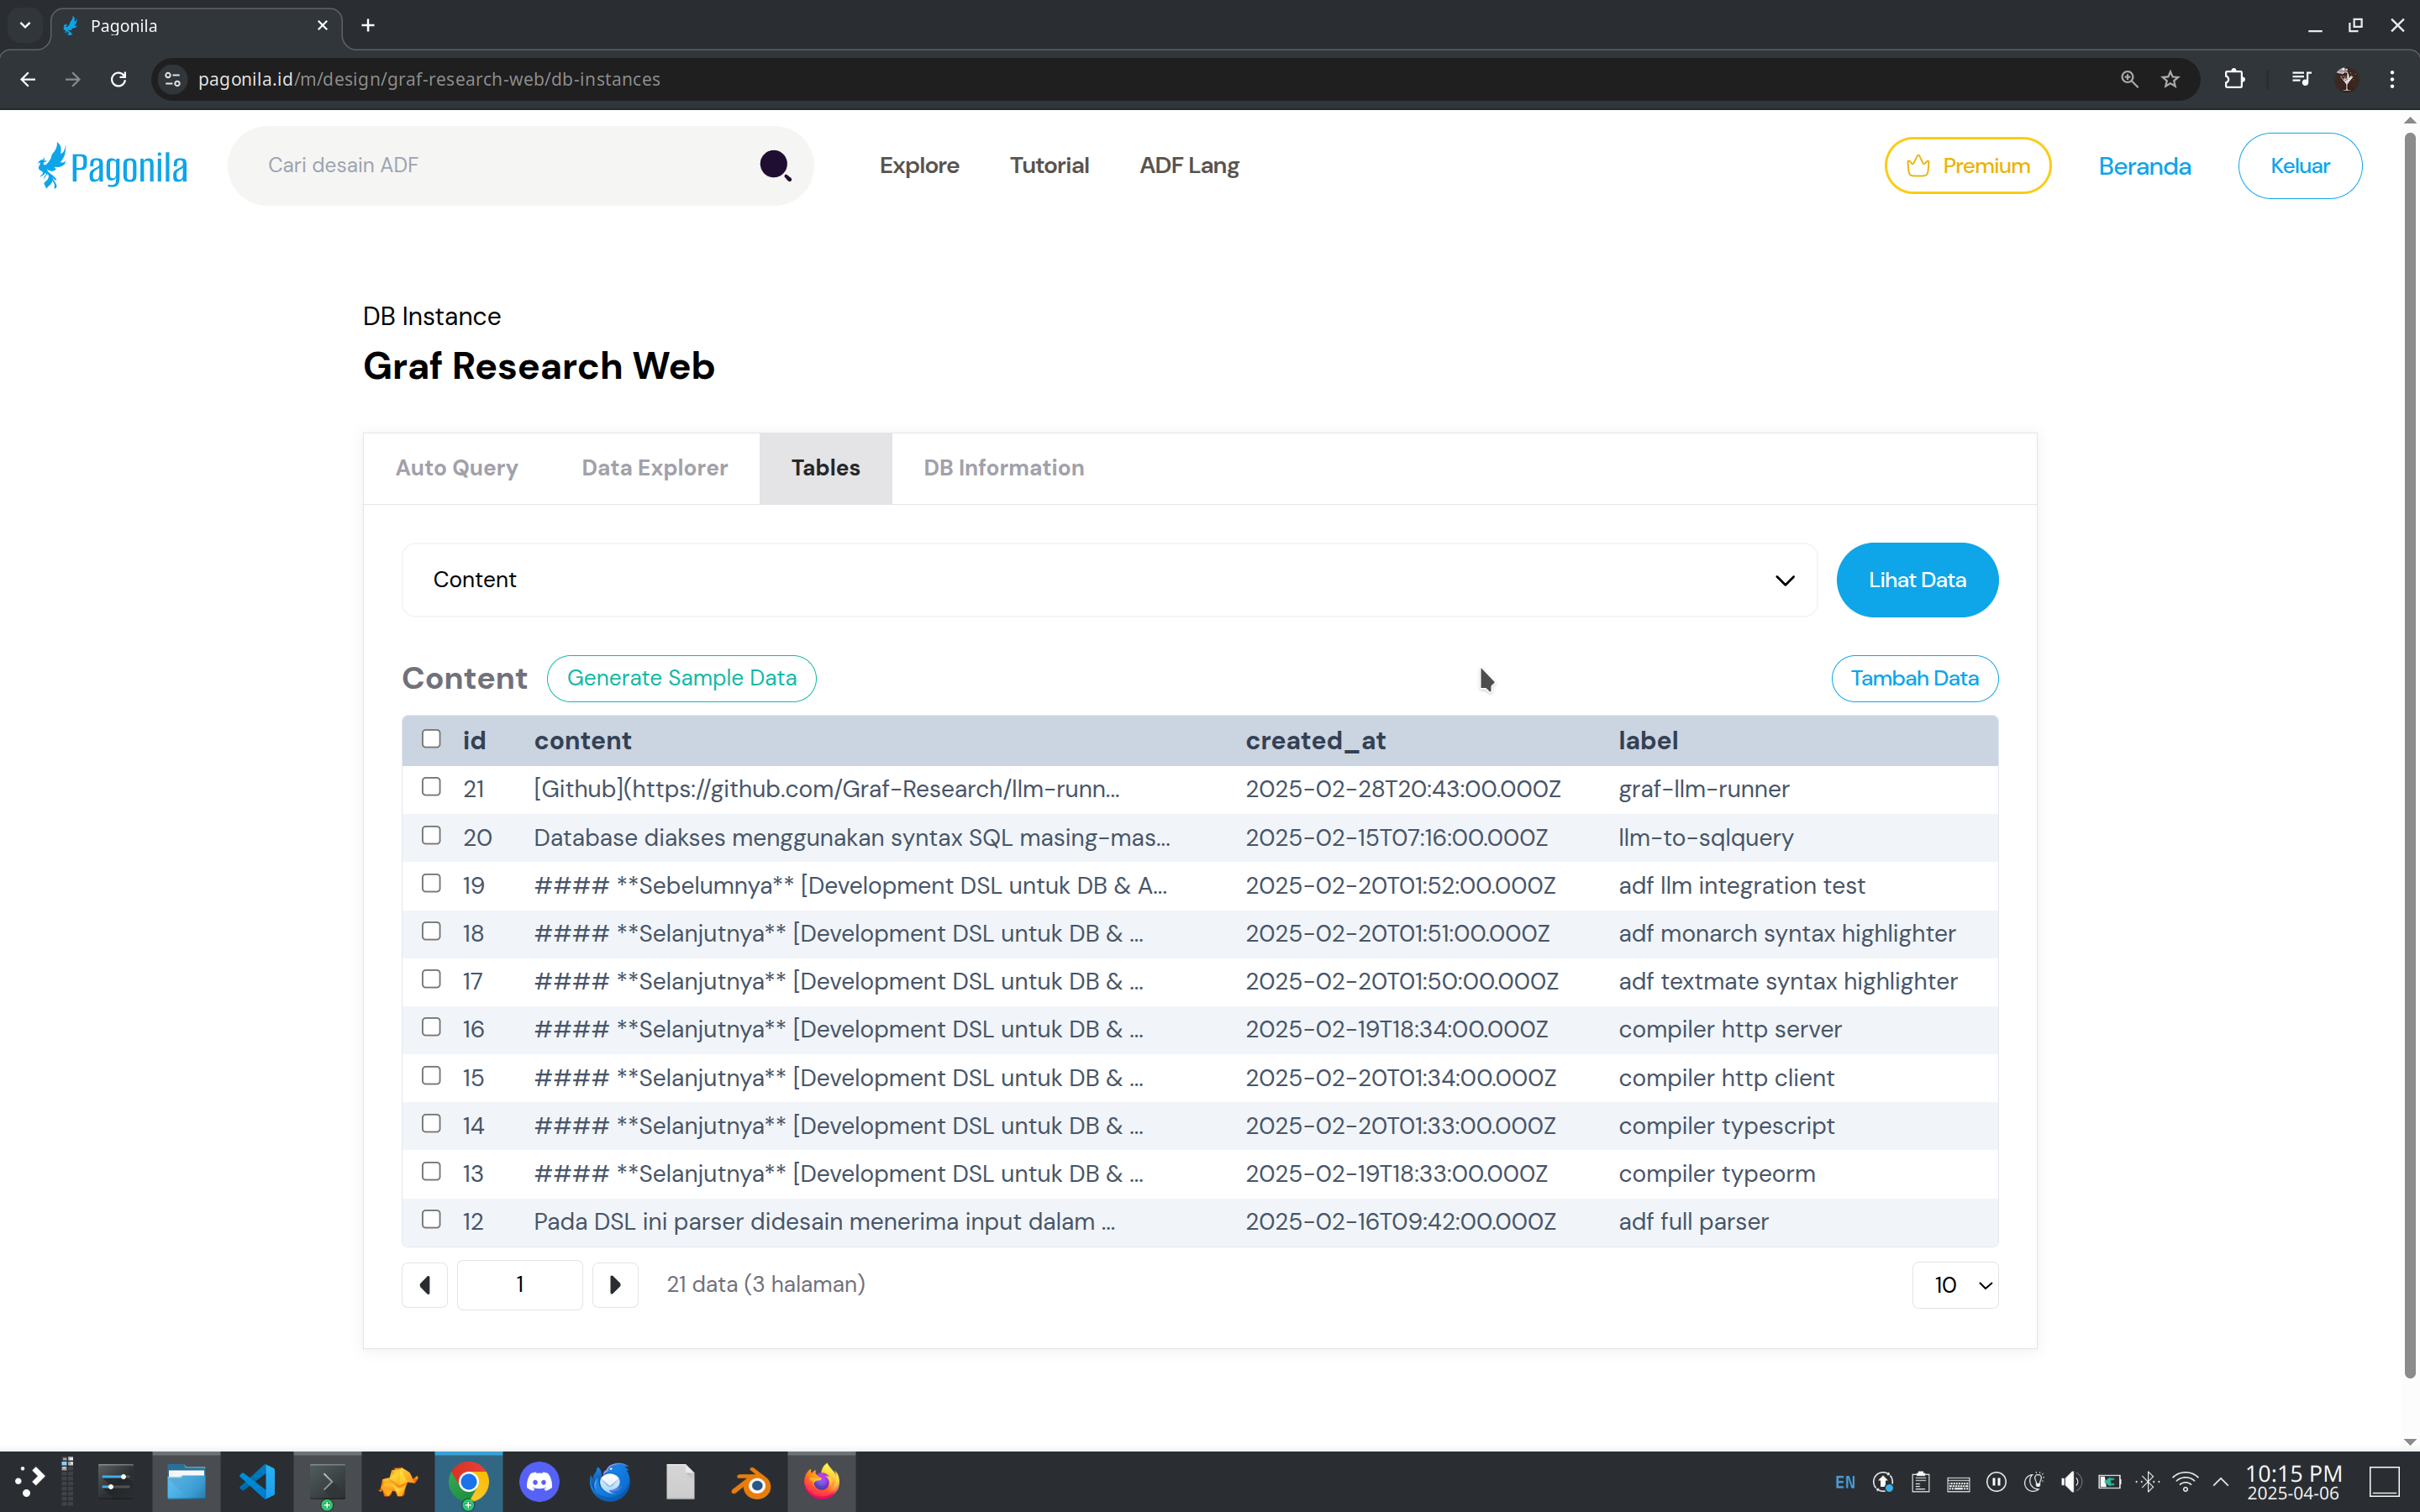Tick the checkbox for row id 21
This screenshot has height=1512, width=2420.
click(x=431, y=787)
